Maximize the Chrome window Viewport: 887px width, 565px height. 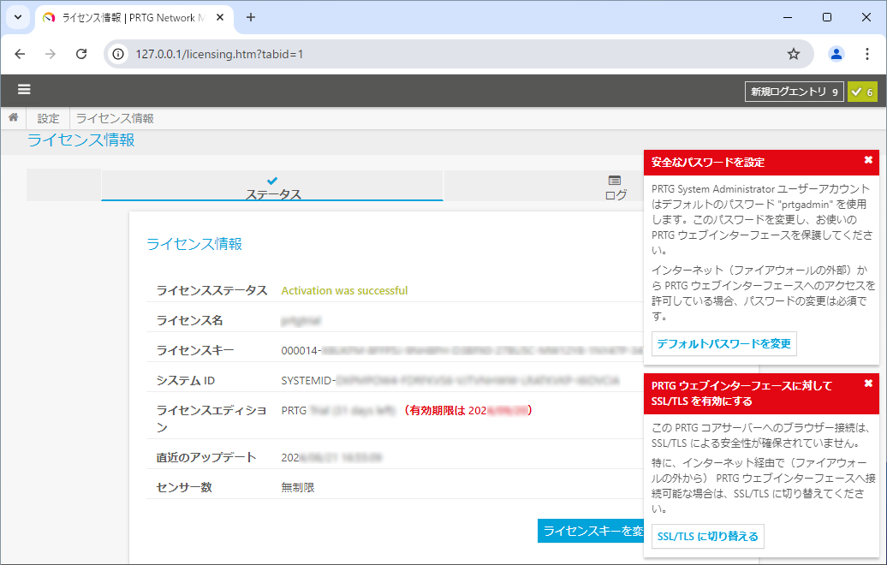click(826, 17)
